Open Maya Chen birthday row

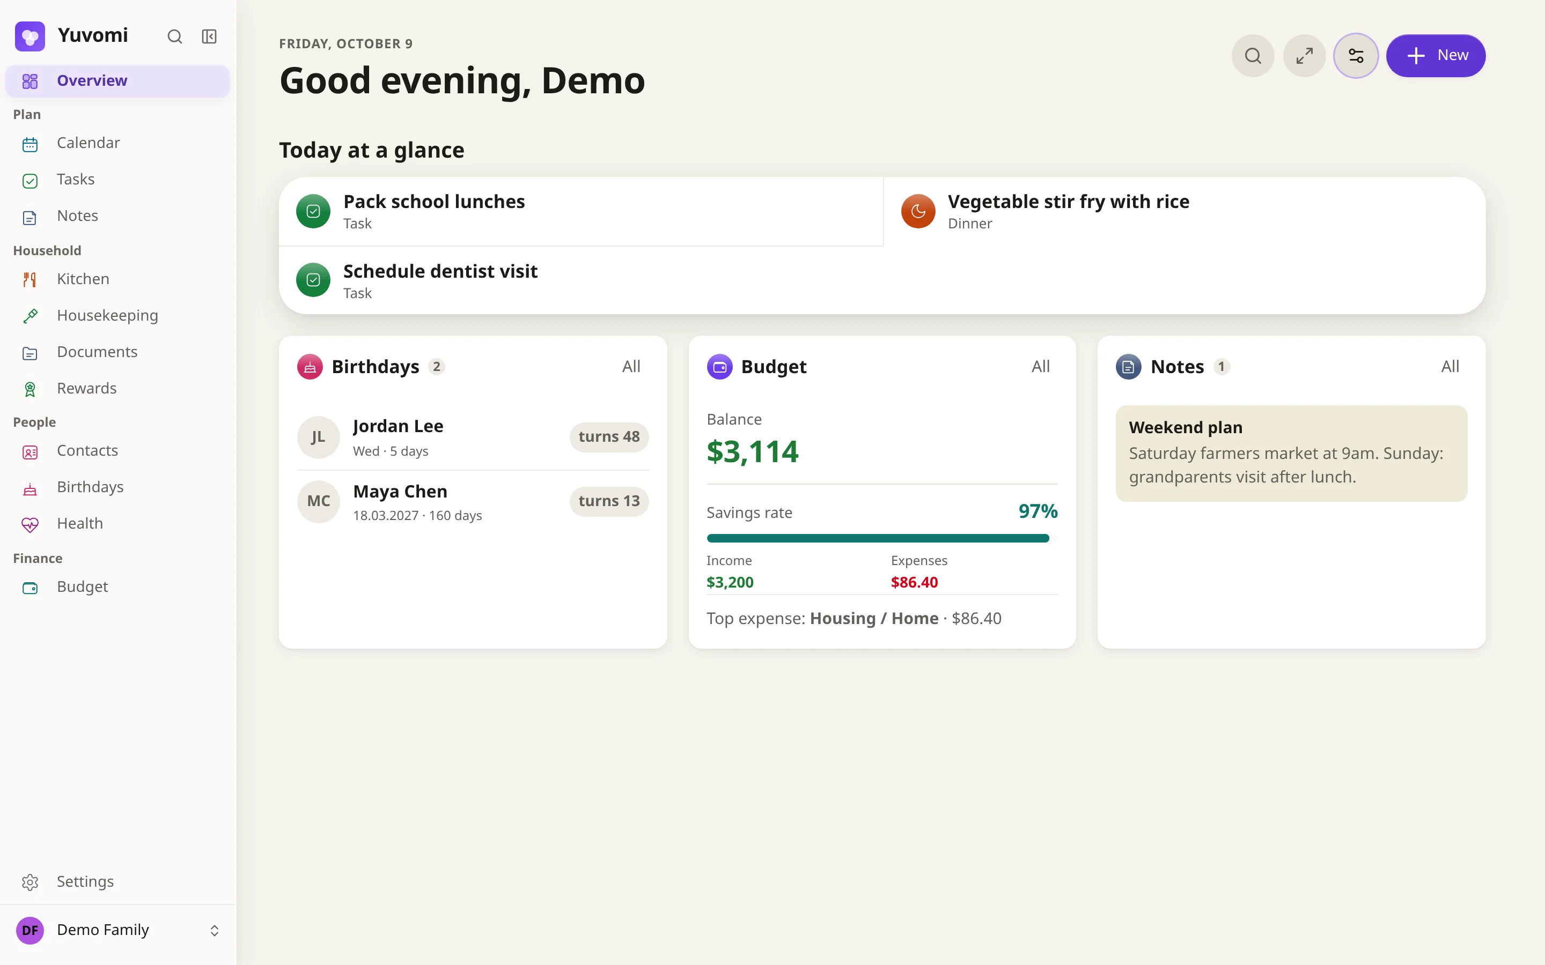click(473, 502)
